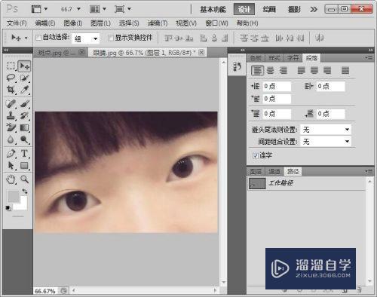Justify last line centered
The width and height of the screenshot is (377, 297).
click(x=314, y=71)
